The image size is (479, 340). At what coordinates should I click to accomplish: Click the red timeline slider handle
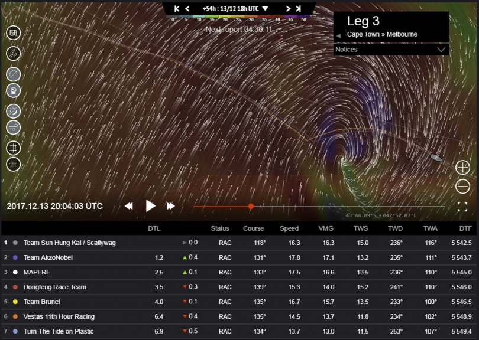tap(251, 207)
